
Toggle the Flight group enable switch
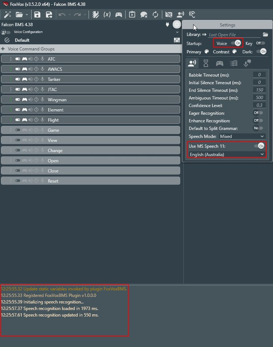tap(18, 120)
